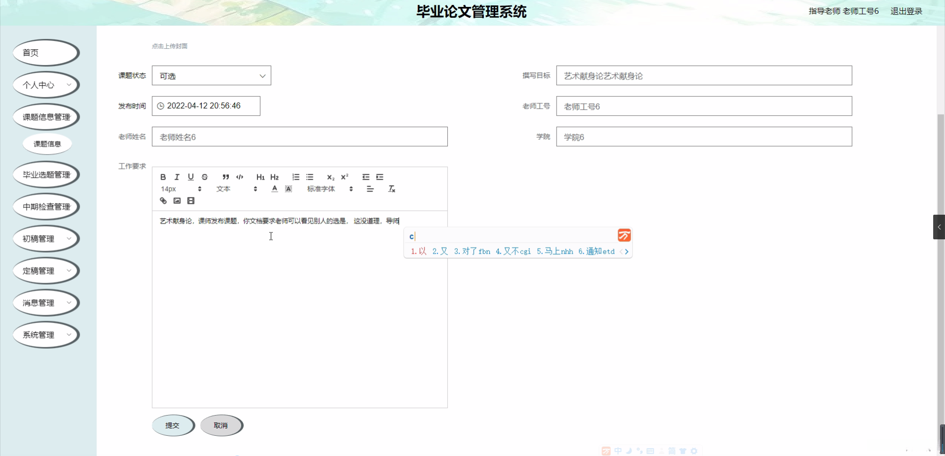945x456 pixels.
Task: Clear text formatting in the editor
Action: [x=392, y=189]
